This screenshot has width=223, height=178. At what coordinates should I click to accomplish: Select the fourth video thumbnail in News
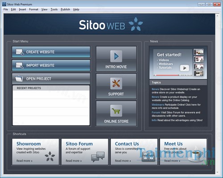(198, 73)
